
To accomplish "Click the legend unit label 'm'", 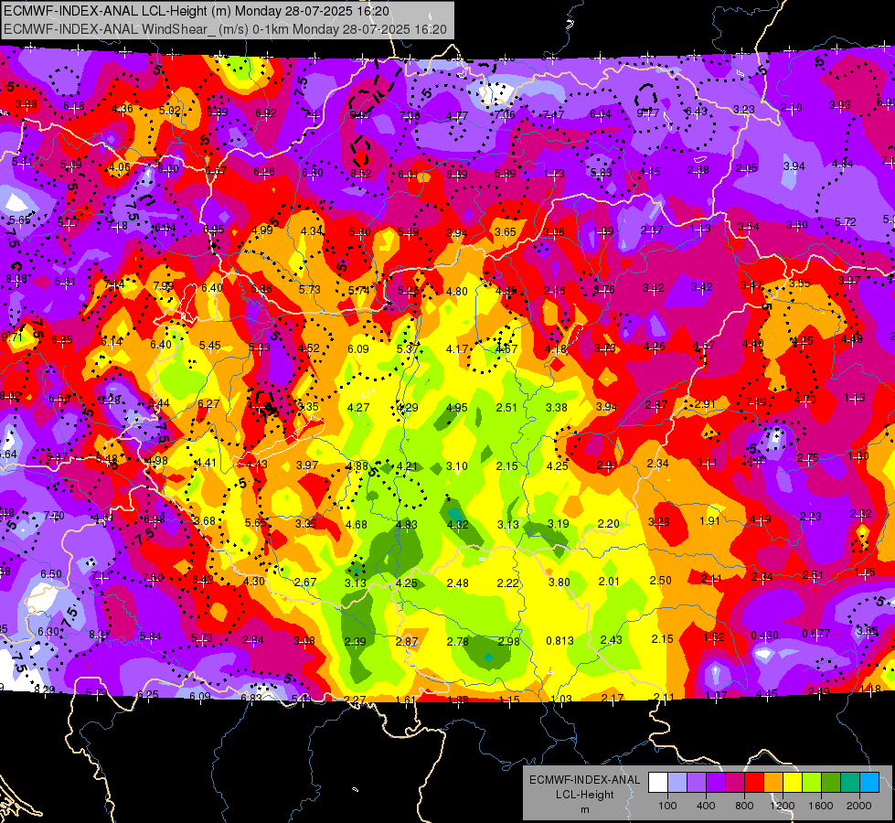I will tap(585, 810).
